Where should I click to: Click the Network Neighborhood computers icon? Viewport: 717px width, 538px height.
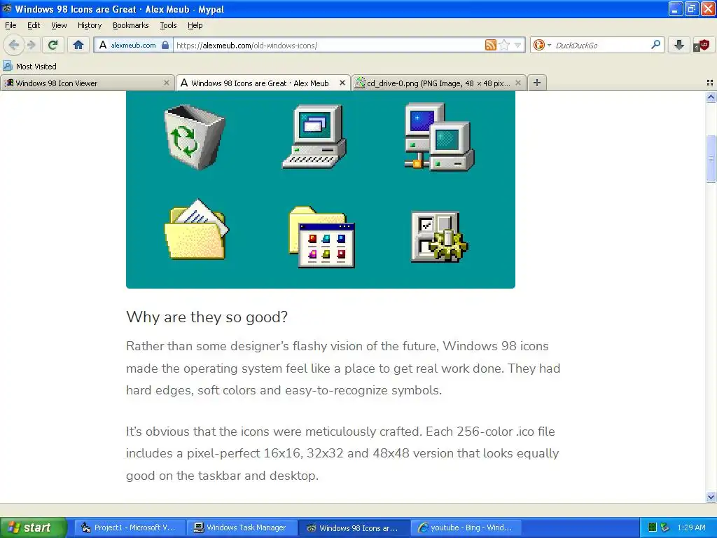440,137
